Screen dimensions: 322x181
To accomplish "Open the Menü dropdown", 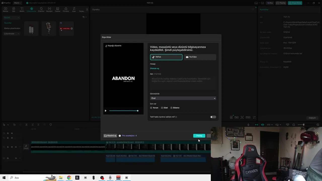I will pyautogui.click(x=18, y=3).
